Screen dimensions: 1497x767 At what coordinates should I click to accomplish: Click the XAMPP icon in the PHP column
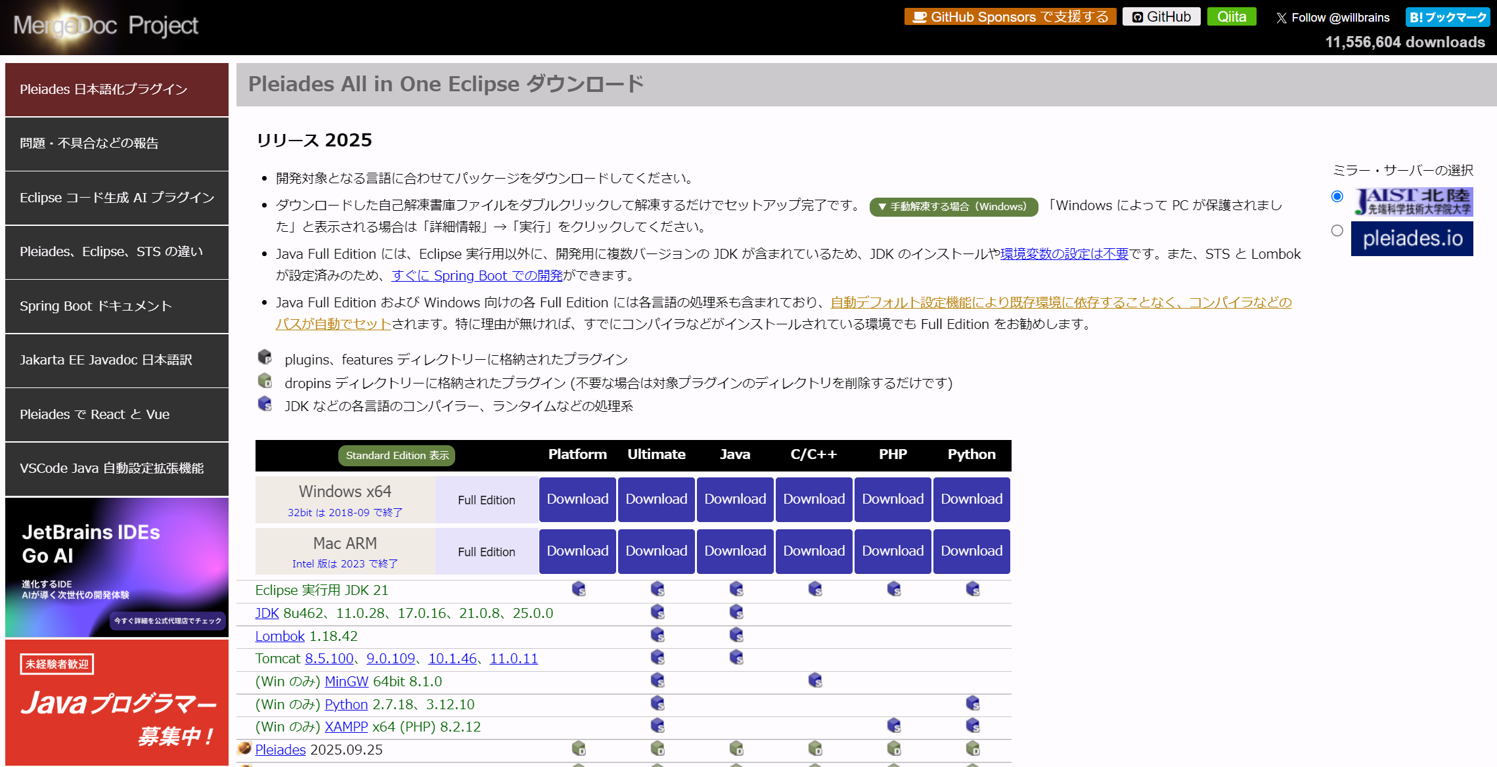894,726
